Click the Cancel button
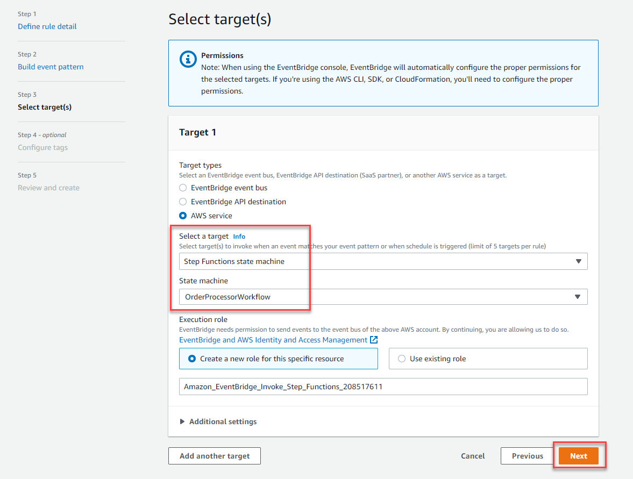 pyautogui.click(x=473, y=456)
